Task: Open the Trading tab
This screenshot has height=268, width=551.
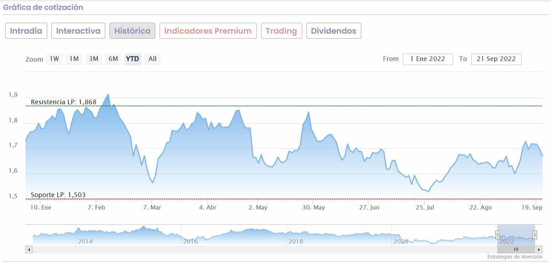Action: point(281,31)
